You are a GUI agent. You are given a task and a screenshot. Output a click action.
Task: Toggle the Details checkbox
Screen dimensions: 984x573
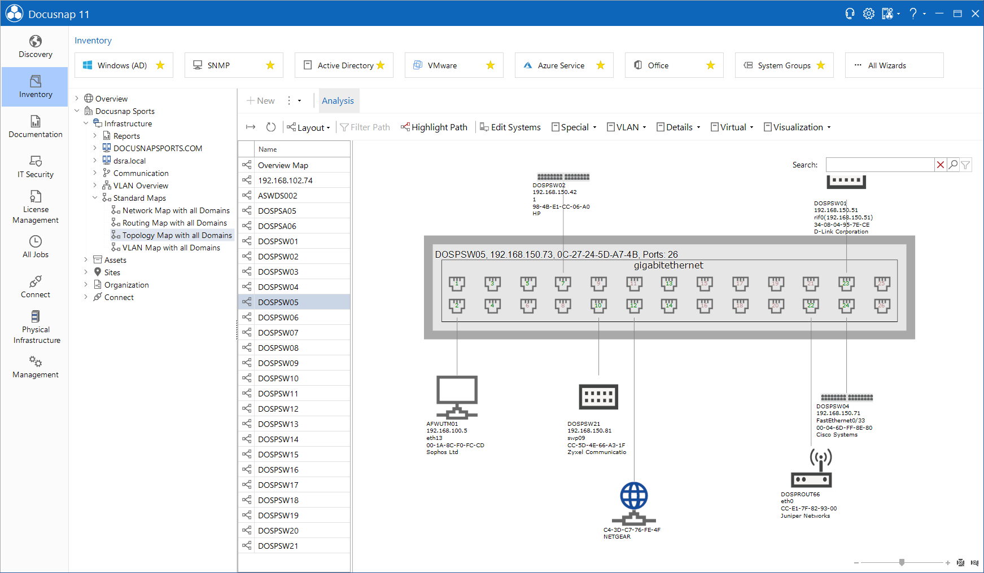pos(661,127)
